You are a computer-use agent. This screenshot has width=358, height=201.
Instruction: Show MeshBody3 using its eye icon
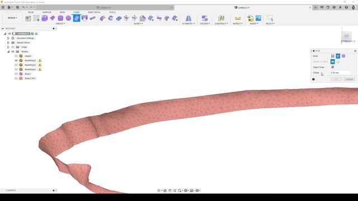click(16, 65)
